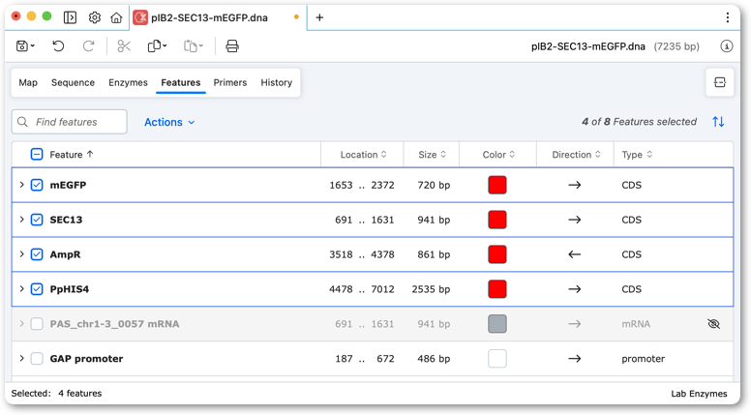The height and width of the screenshot is (415, 751).
Task: Click the file info icon
Action: coord(727,46)
